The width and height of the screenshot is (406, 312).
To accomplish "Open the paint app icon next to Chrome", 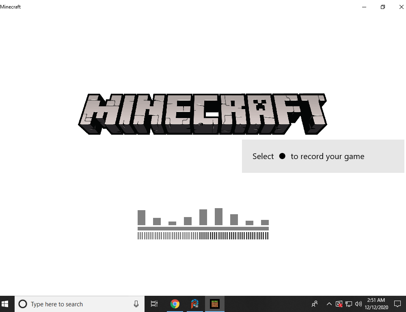I will 195,304.
